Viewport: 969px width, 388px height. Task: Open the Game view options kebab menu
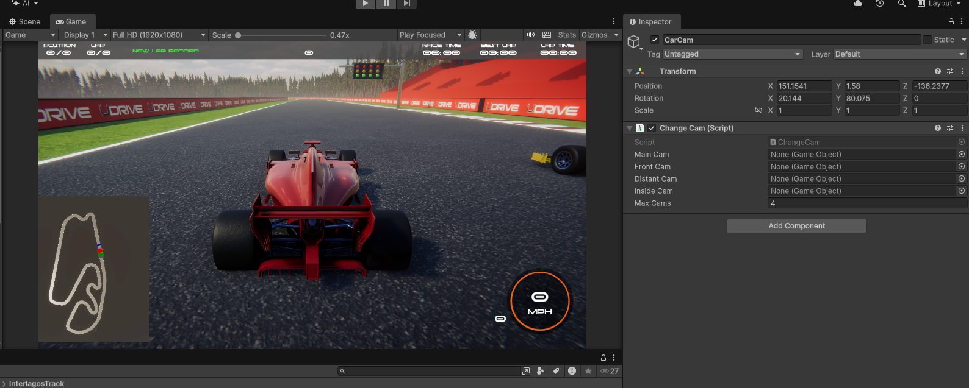[x=614, y=22]
